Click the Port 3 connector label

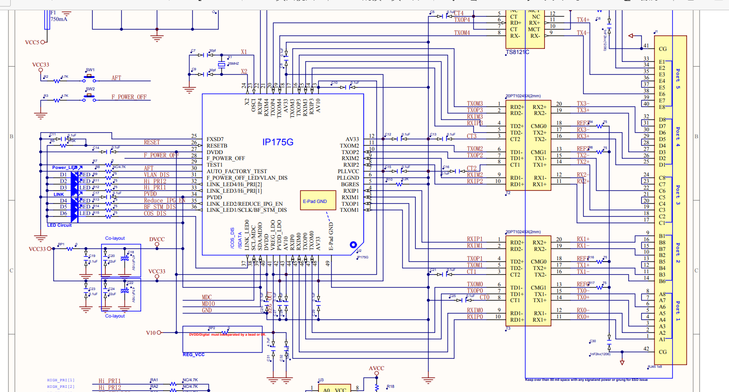(678, 195)
